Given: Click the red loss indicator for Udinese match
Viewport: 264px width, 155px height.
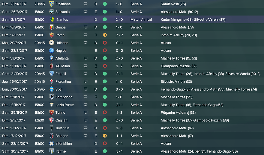Looking at the screenshot, I should click(105, 43).
